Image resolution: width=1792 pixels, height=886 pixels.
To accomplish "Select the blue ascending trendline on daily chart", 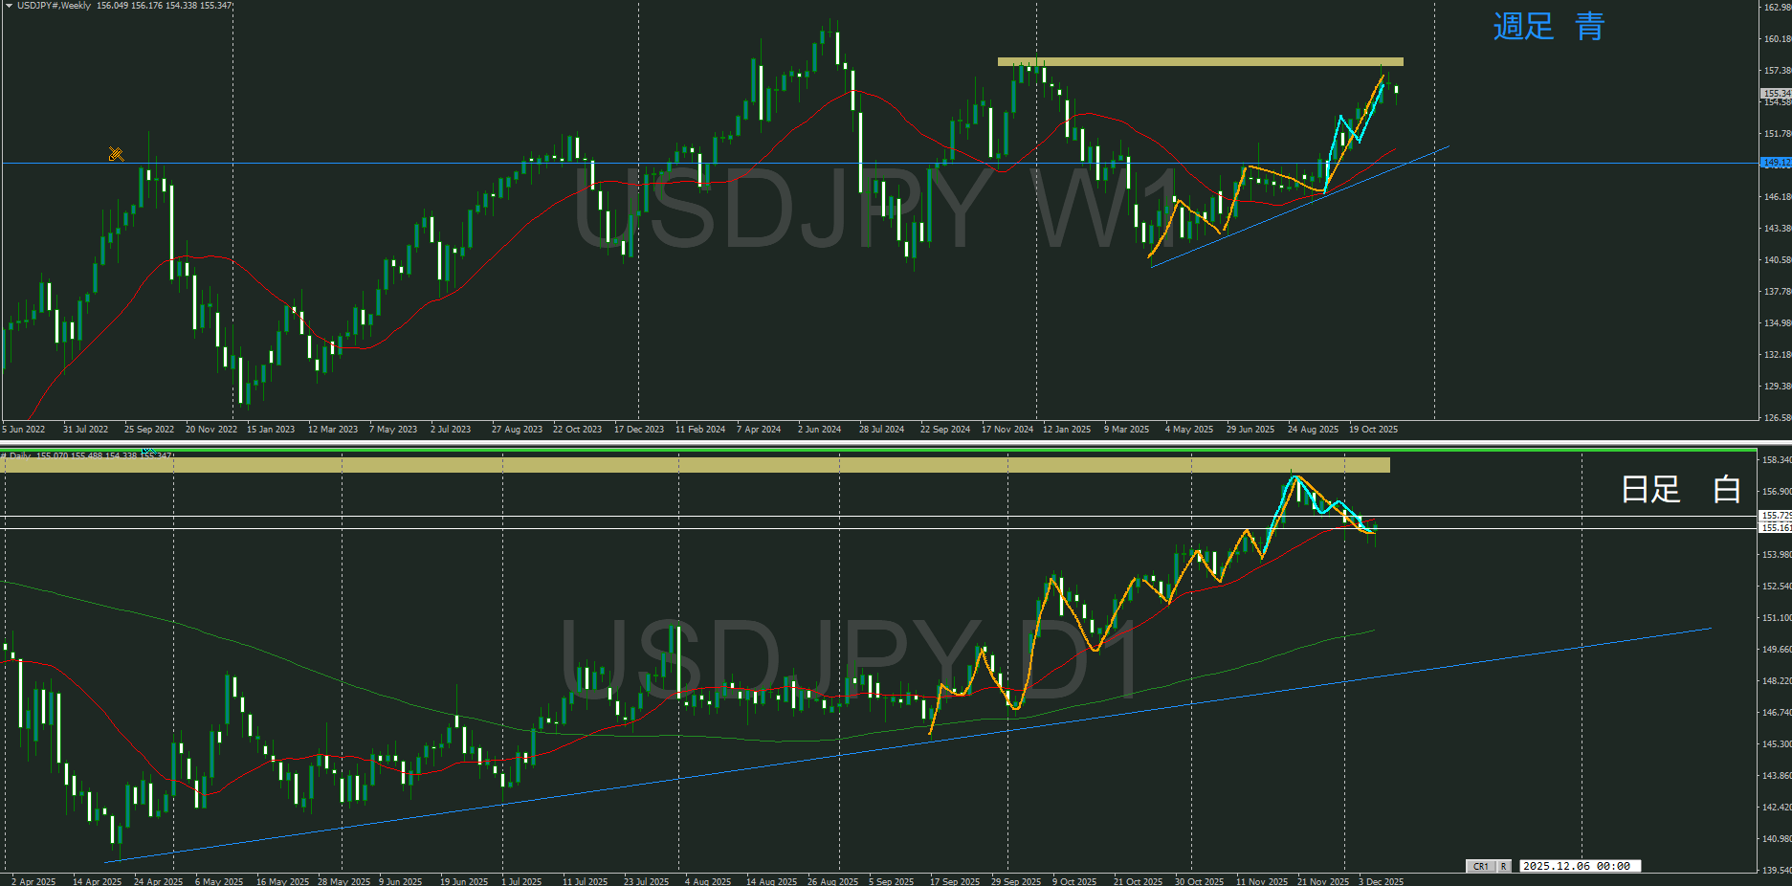I will pos(861,752).
